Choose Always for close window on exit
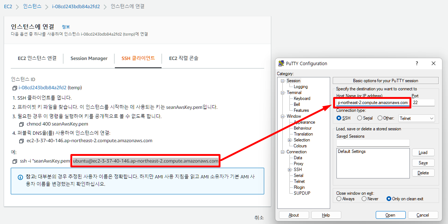This screenshot has width=448, height=224. click(x=339, y=199)
